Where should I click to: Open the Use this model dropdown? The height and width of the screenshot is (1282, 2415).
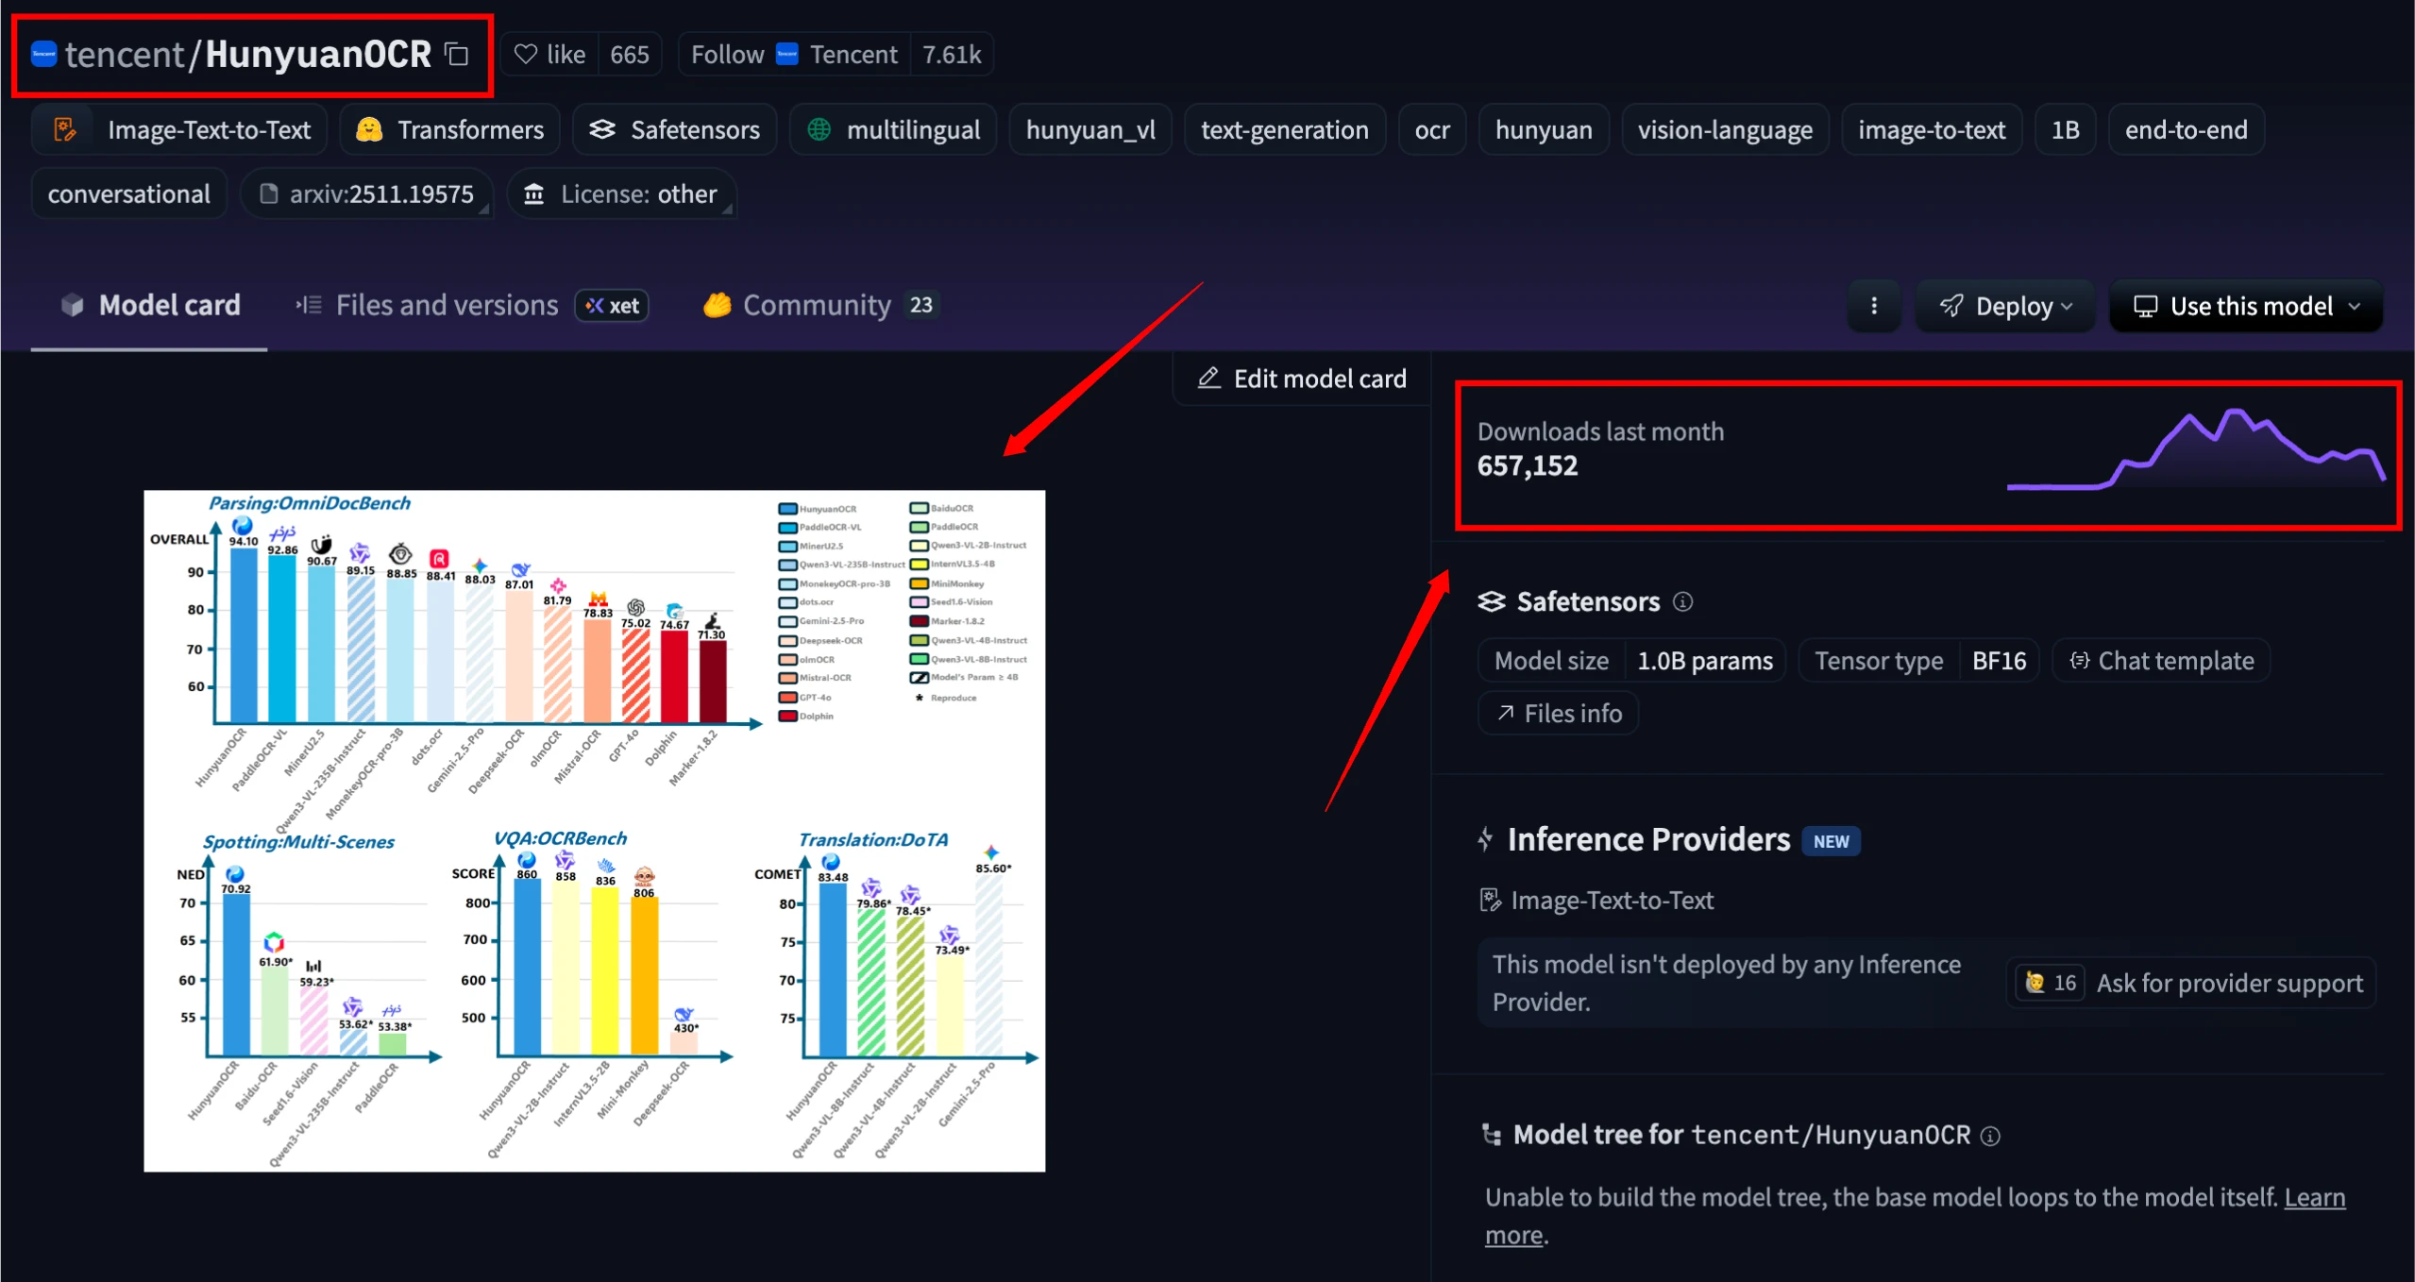pos(2247,306)
